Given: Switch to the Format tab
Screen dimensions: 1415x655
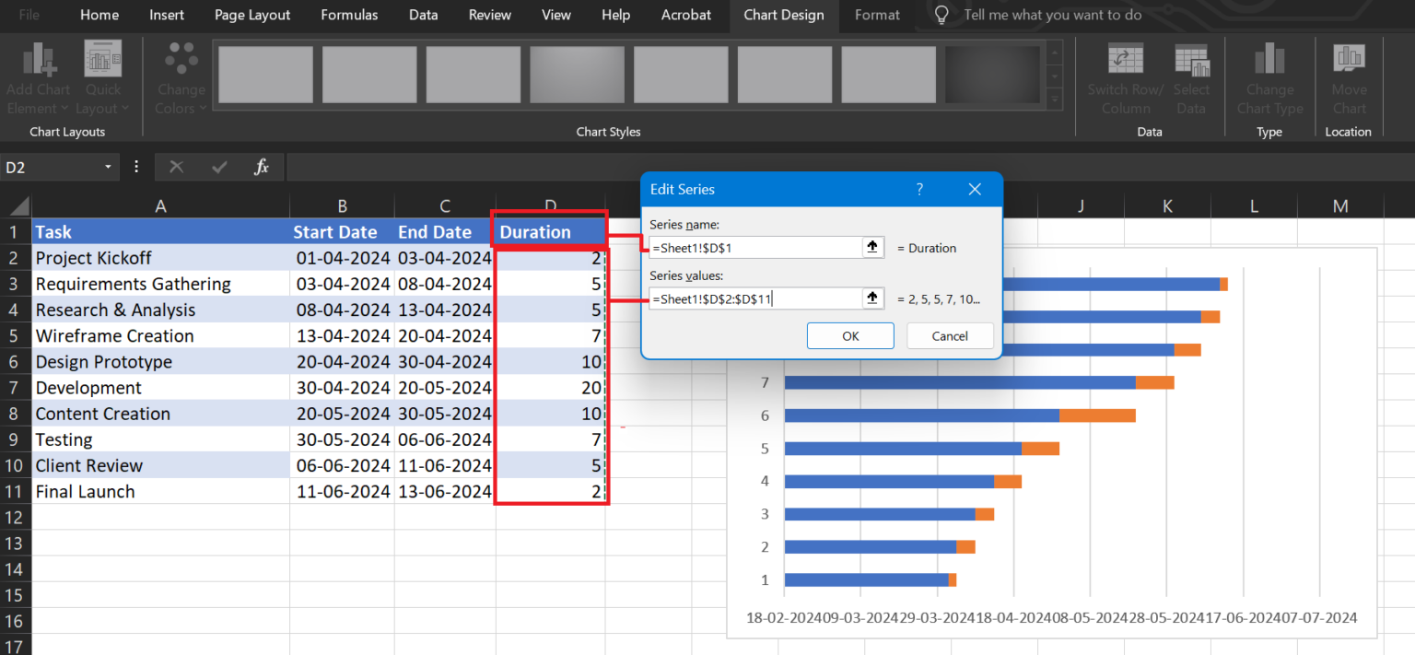Looking at the screenshot, I should 876,15.
